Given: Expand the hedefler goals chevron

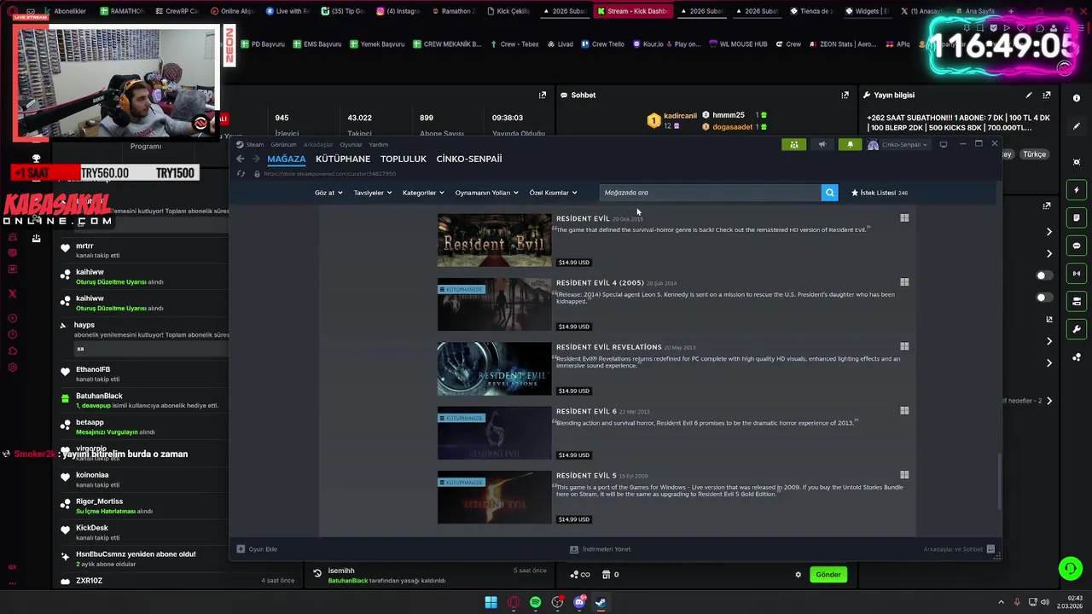Looking at the screenshot, I should [1049, 401].
